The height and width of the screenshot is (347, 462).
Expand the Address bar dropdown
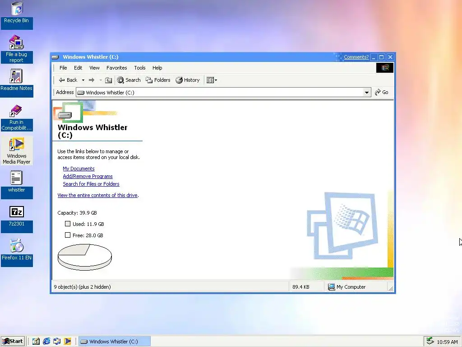366,92
